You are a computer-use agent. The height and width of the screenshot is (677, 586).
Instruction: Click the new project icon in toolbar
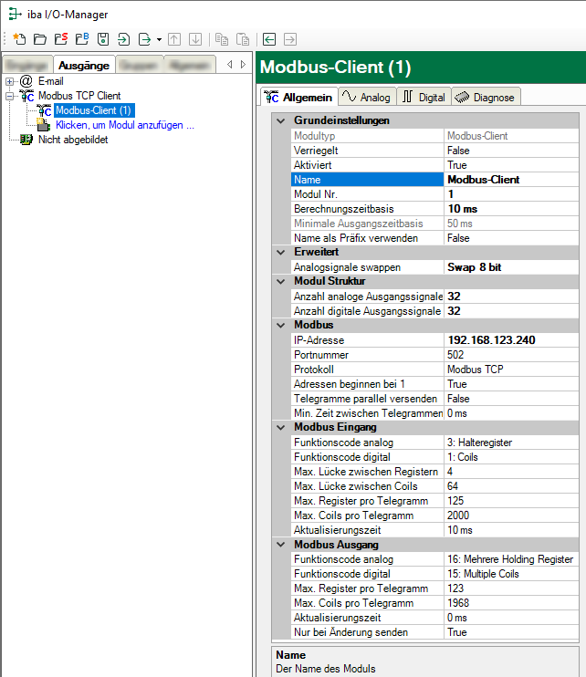pyautogui.click(x=19, y=39)
